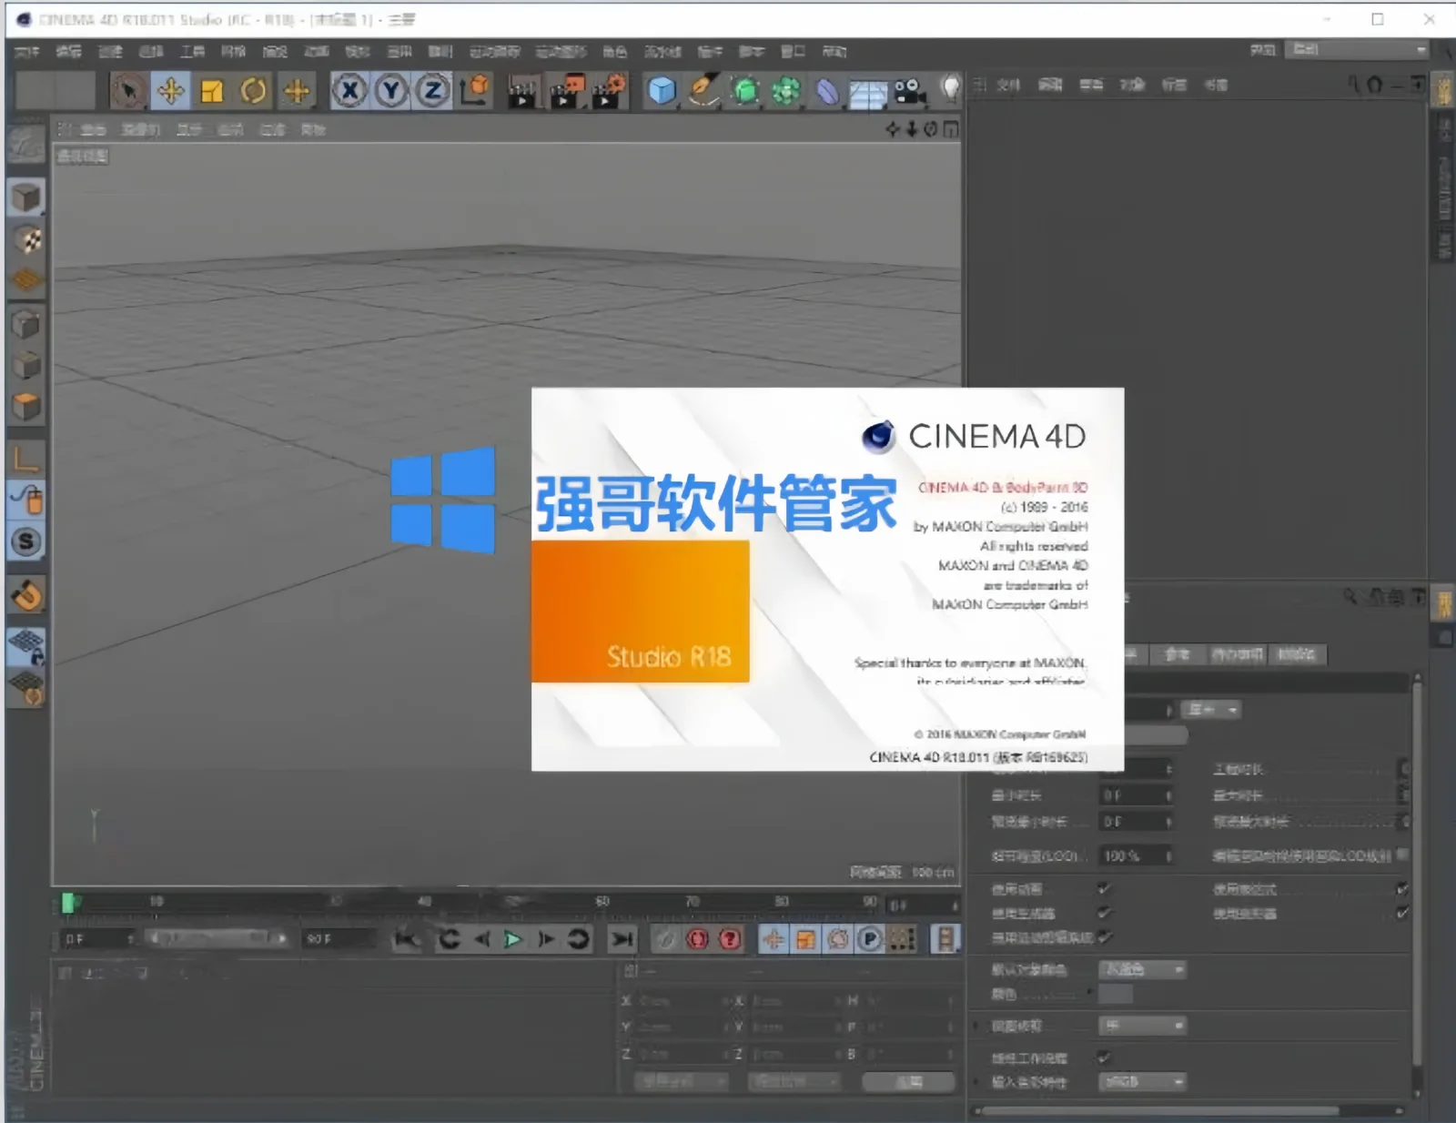Viewport: 1456px width, 1123px height.
Task: Render the active view clapperboard icon
Action: tap(521, 91)
